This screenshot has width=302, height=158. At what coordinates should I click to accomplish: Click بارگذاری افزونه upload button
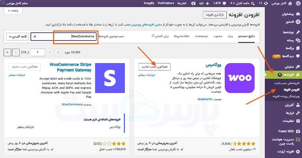[215, 15]
